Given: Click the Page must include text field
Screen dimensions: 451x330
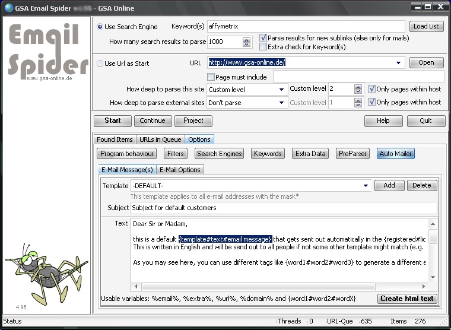Looking at the screenshot, I should point(358,77).
